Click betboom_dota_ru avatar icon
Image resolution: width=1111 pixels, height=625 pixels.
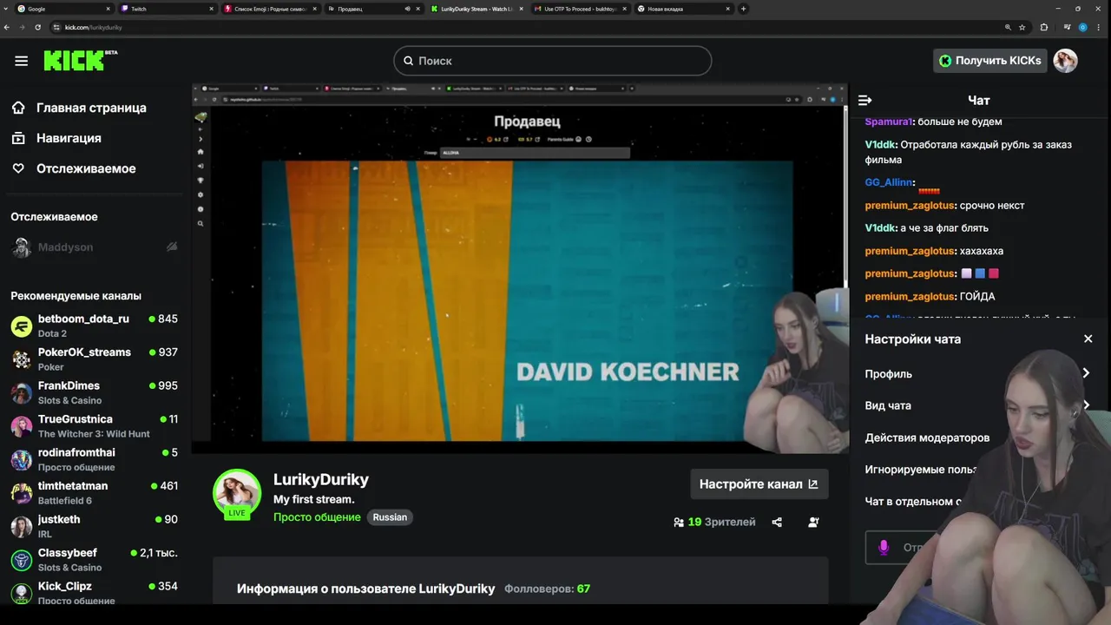tap(22, 326)
